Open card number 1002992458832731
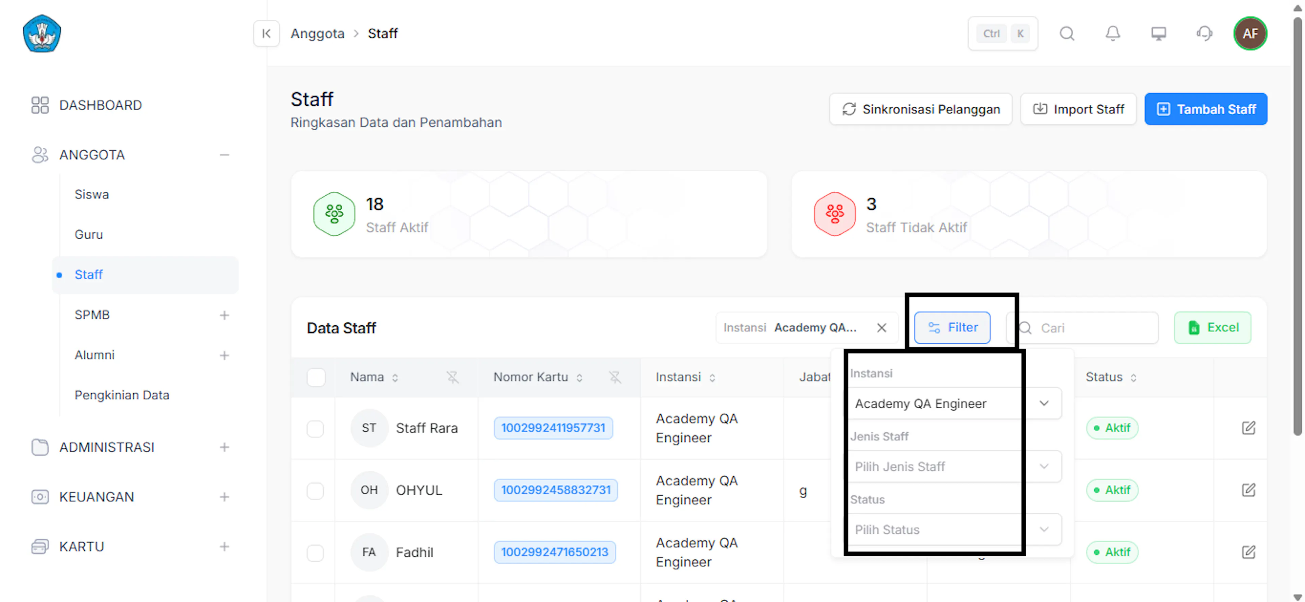The image size is (1305, 602). point(556,490)
